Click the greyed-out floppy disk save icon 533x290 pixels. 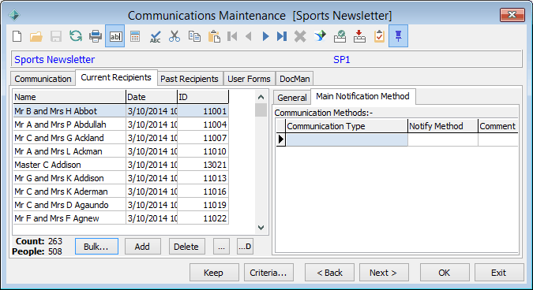56,36
